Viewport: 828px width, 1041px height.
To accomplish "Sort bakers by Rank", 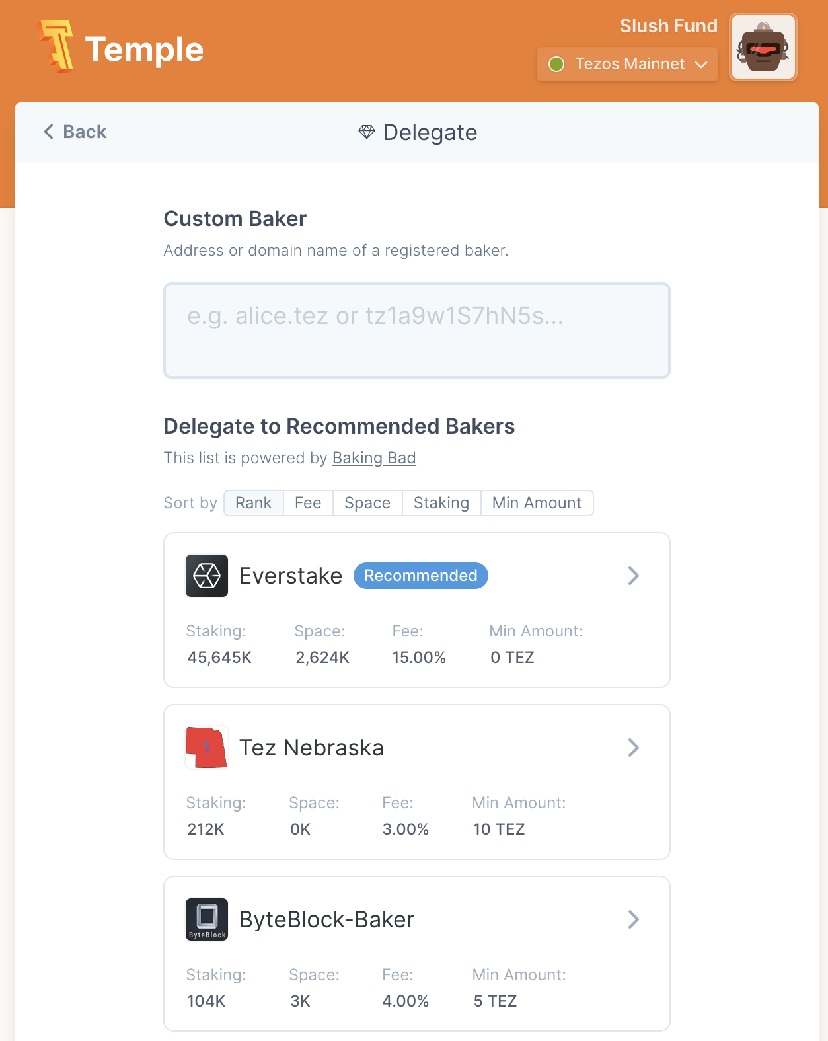I will point(254,503).
